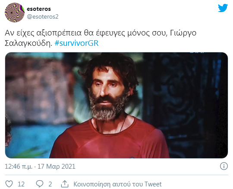Click the info circle icon

point(224,166)
